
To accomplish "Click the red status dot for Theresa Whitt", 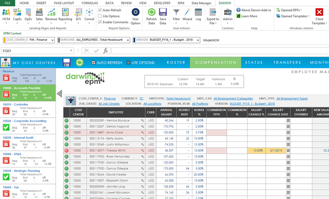I will [x=67, y=151].
